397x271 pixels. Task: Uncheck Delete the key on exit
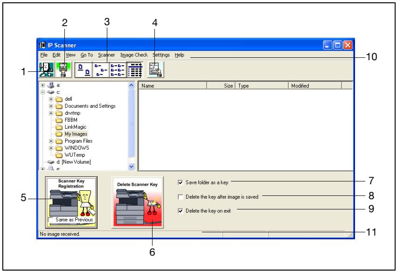pos(181,211)
